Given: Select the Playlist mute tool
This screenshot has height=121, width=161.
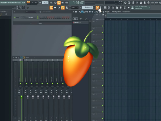Looking at the screenshot, I should click(x=87, y=12).
